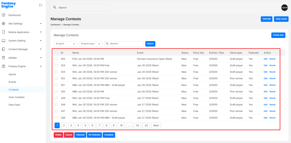Open the All sports dropdown
The width and height of the screenshot is (291, 143).
(65, 44)
